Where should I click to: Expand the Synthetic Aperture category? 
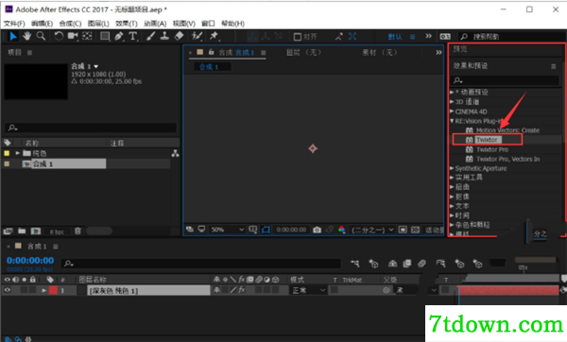click(452, 168)
